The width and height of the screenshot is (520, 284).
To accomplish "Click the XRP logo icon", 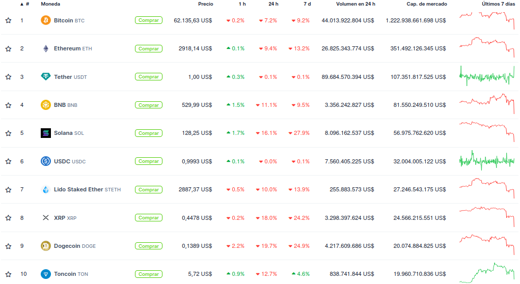I will click(x=45, y=218).
